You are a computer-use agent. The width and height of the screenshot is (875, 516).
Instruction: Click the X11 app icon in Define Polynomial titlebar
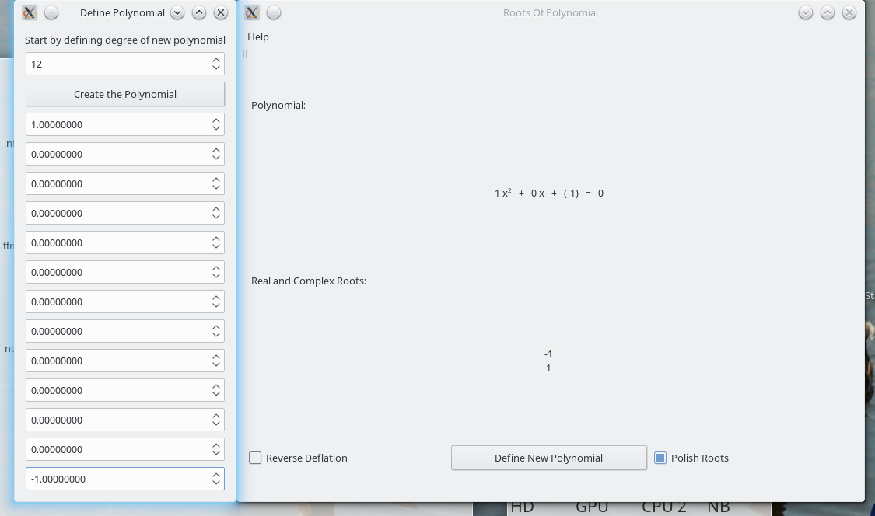[x=30, y=12]
